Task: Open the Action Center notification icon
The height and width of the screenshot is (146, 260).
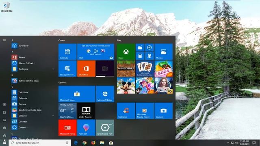Action: point(254,143)
